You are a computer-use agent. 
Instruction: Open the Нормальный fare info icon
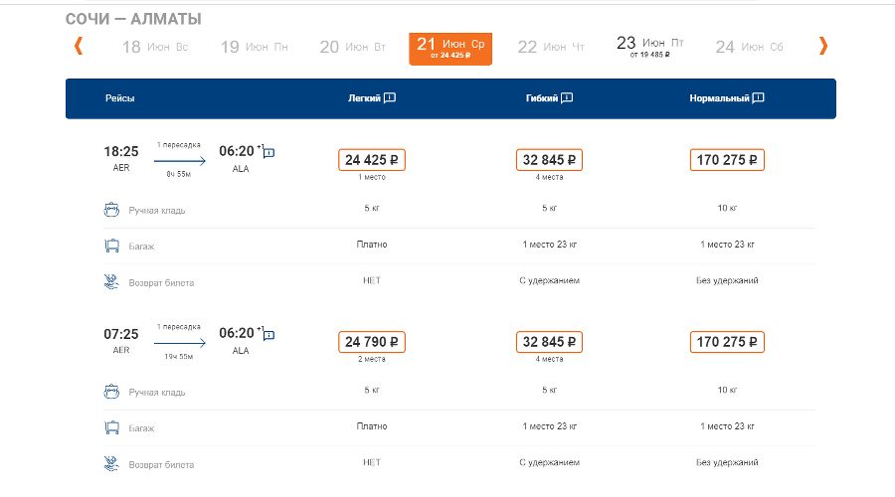coord(758,98)
